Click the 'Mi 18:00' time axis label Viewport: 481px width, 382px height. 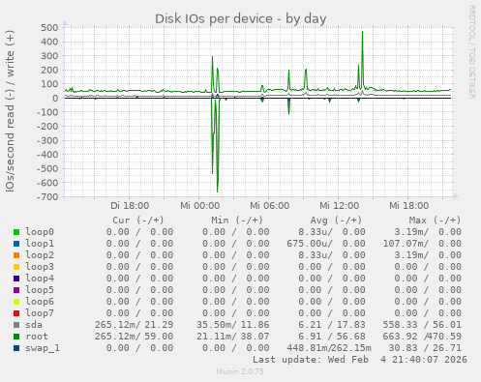[408, 206]
